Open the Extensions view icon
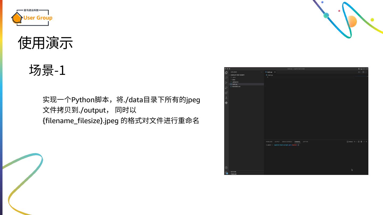The height and width of the screenshot is (215, 383). pyautogui.click(x=226, y=93)
